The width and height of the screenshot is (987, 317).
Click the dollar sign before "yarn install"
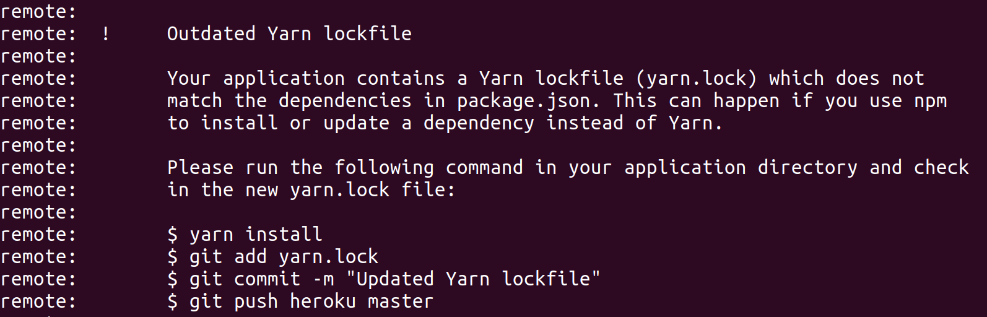click(x=173, y=234)
